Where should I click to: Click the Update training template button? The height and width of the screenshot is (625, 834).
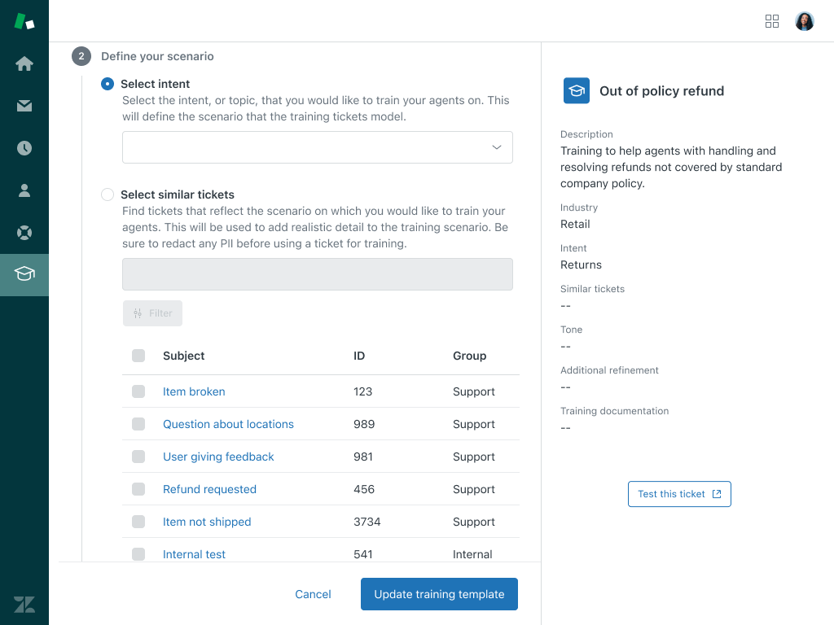[439, 594]
